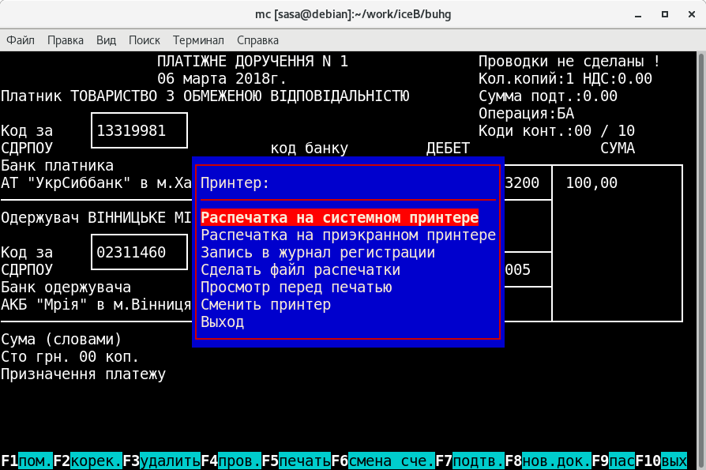
Task: Open the Правка menu
Action: click(66, 40)
